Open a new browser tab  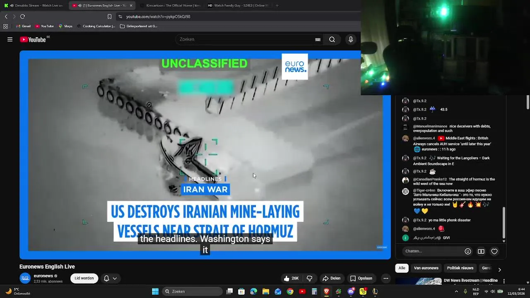click(x=277, y=5)
